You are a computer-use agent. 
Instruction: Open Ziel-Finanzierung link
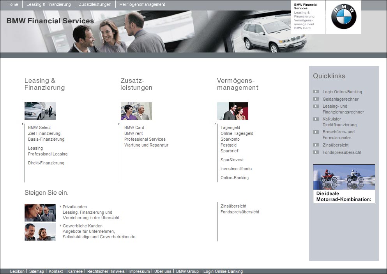pos(44,133)
